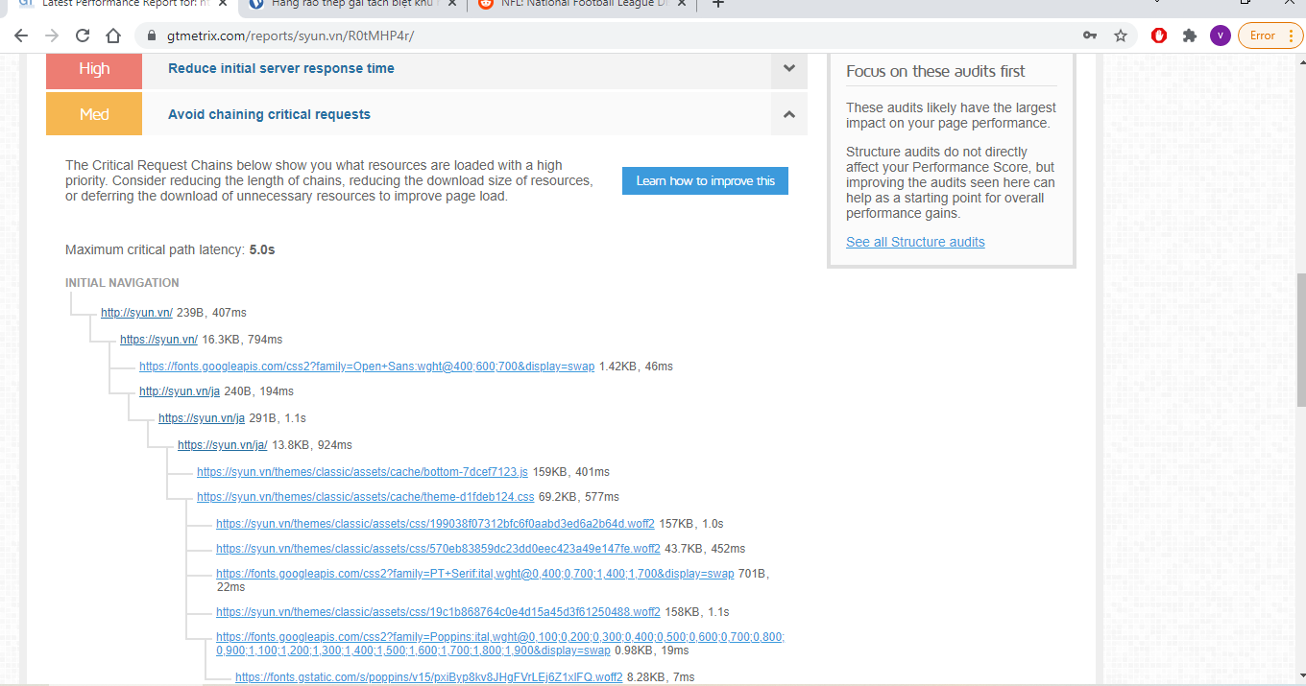Open See all Structure audits link
1306x686 pixels.
pos(915,242)
